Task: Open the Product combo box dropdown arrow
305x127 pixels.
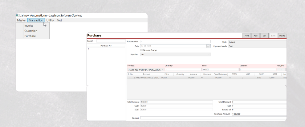Action: [x=163, y=70]
